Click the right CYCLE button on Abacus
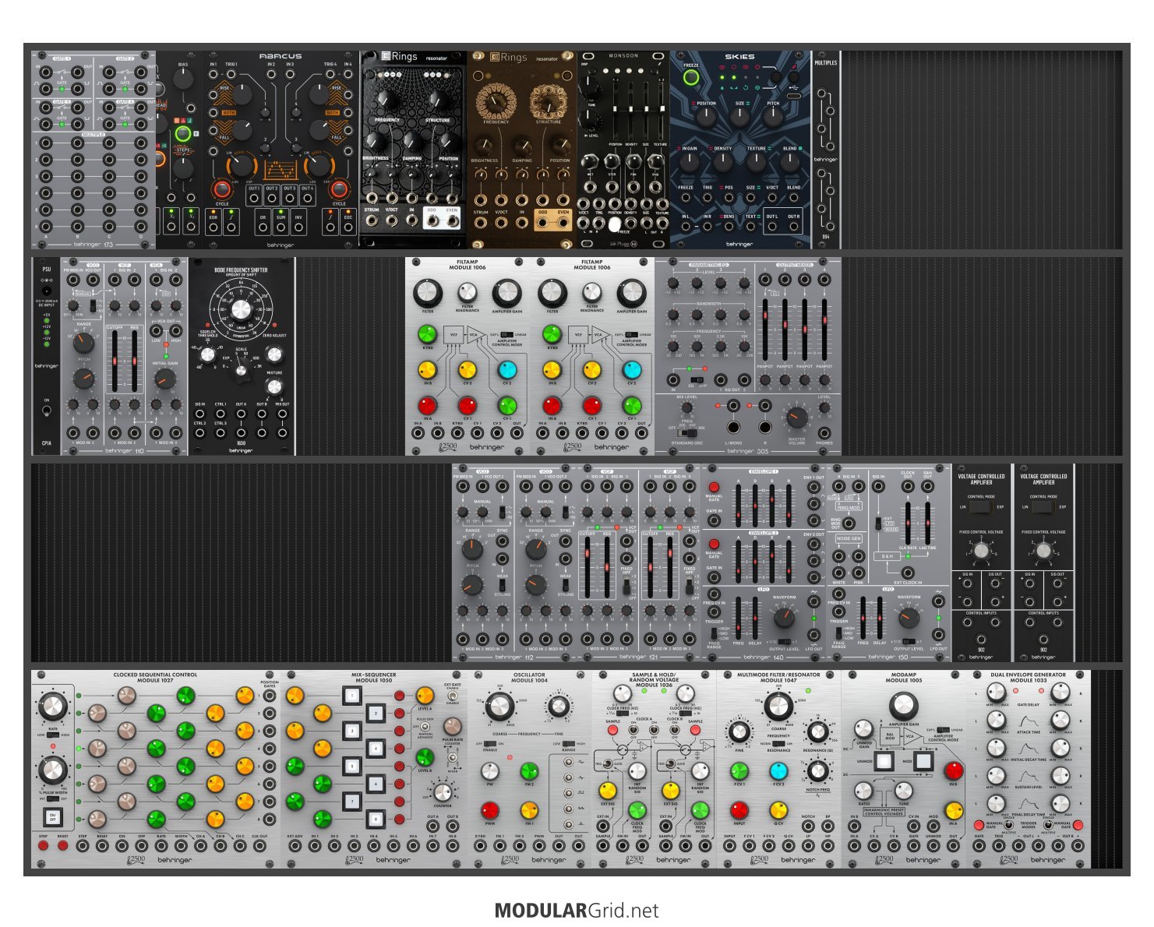 pos(339,190)
